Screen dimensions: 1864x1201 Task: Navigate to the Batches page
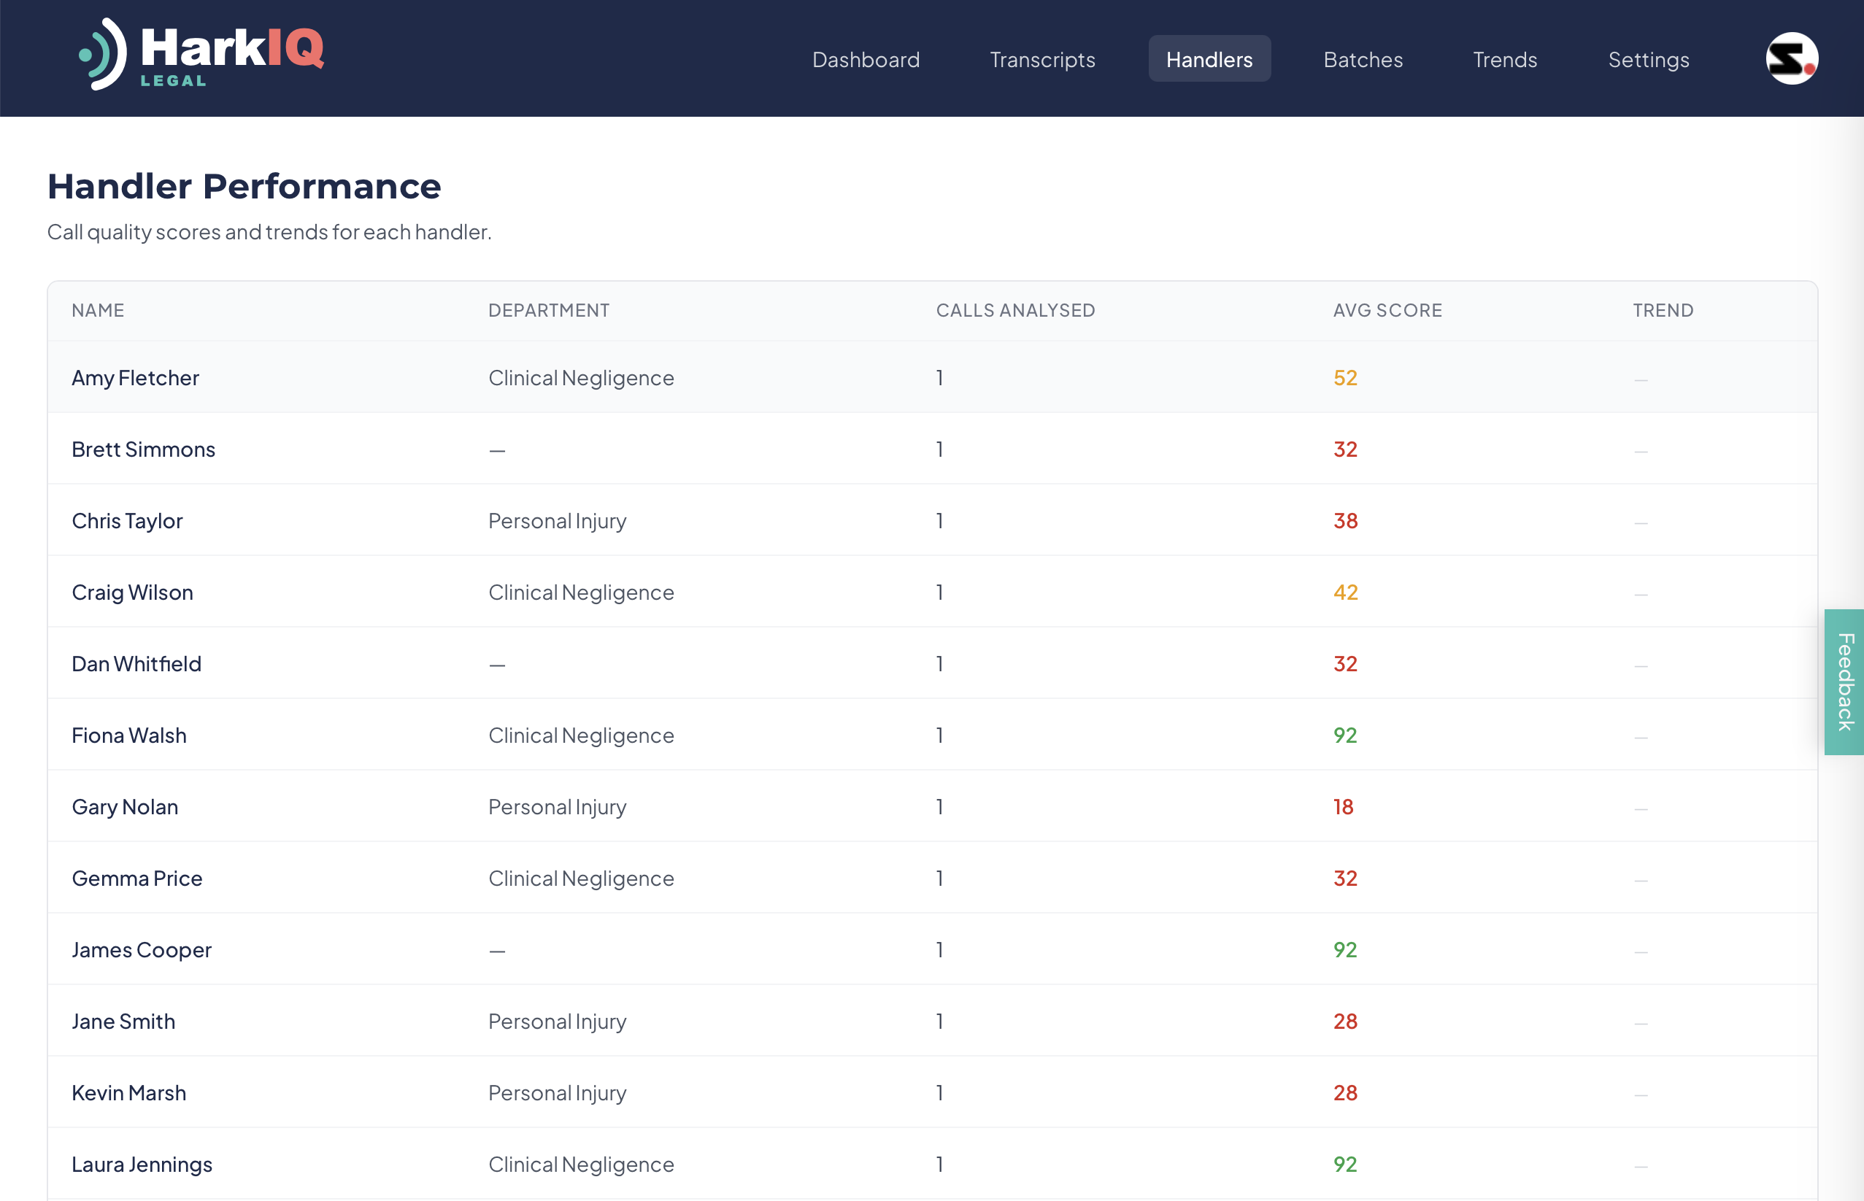[x=1362, y=59]
